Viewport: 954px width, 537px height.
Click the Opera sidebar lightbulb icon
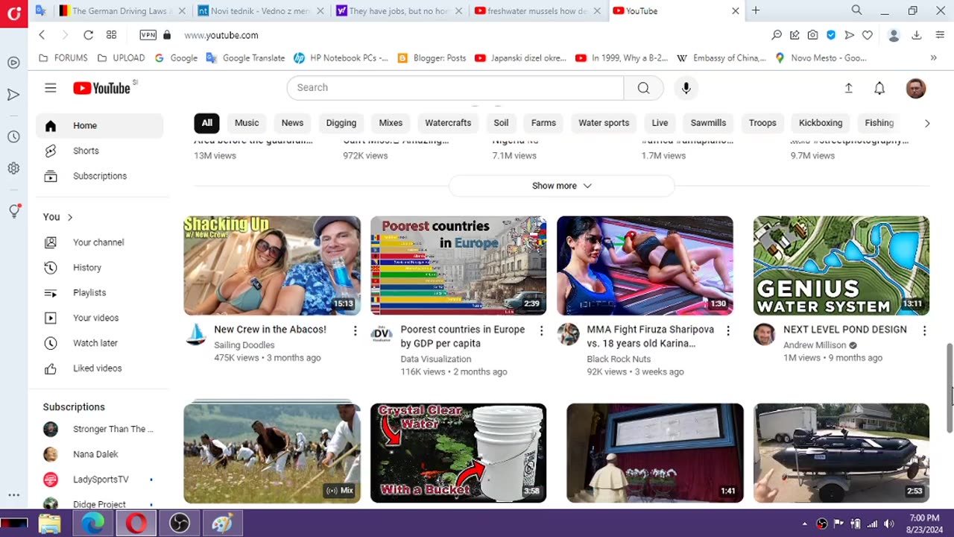tap(13, 211)
